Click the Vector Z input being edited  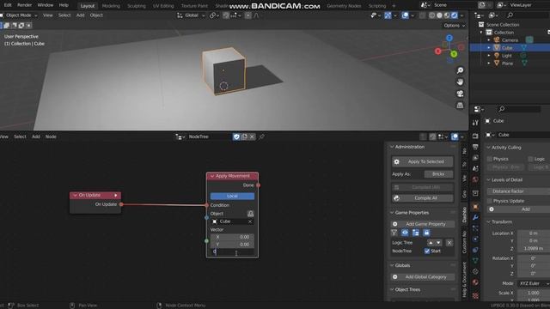click(232, 251)
